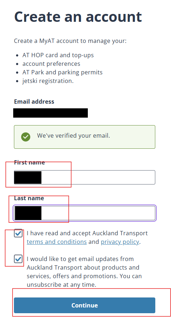Uncheck the terms and conditions acceptance checkbox
This screenshot has height=325, width=171.
pyautogui.click(x=18, y=233)
